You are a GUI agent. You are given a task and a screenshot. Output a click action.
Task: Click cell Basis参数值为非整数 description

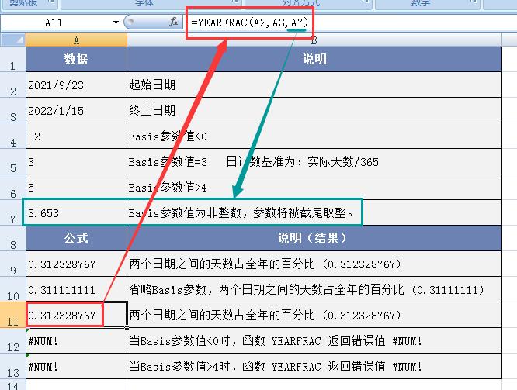(314, 212)
